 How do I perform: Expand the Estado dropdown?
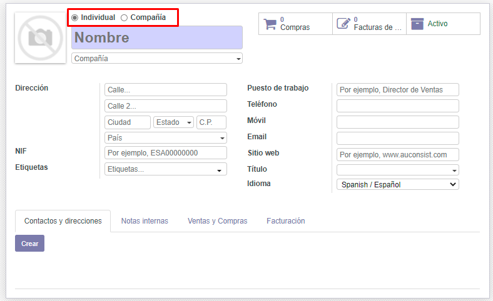click(x=173, y=122)
